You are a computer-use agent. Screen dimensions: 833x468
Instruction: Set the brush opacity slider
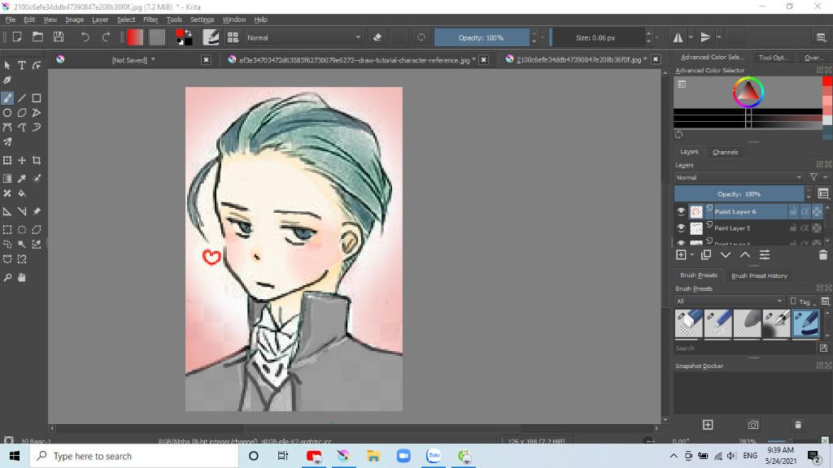[482, 37]
